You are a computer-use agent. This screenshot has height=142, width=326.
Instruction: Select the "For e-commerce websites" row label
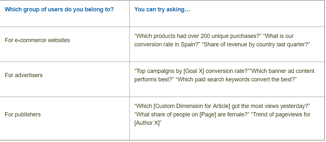point(37,40)
